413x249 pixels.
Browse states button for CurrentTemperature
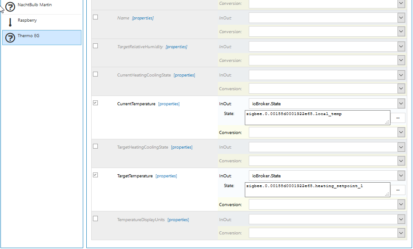tap(398, 118)
